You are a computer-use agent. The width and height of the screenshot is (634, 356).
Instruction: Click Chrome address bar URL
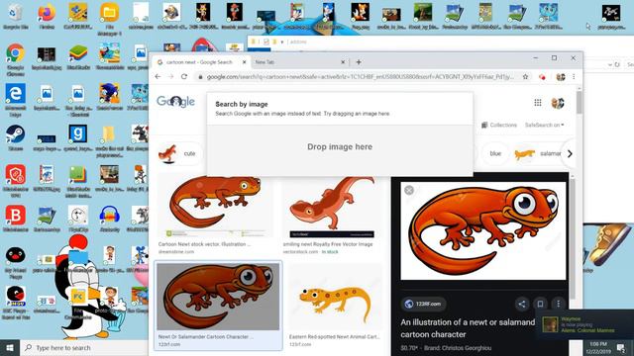(360, 77)
